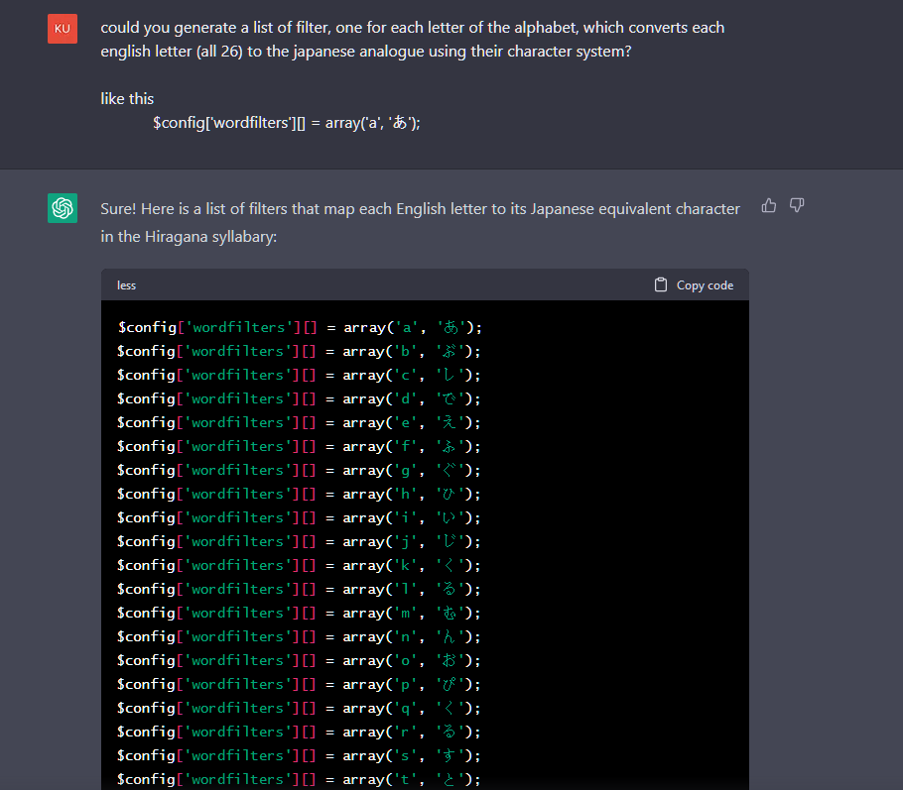This screenshot has height=790, width=903.
Task: Click the example $config line in user message
Action: (x=287, y=123)
